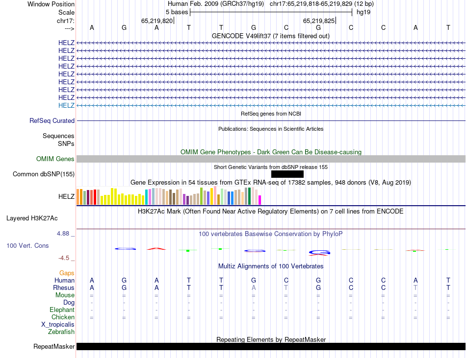Click the ---> strand direction label

70,28
